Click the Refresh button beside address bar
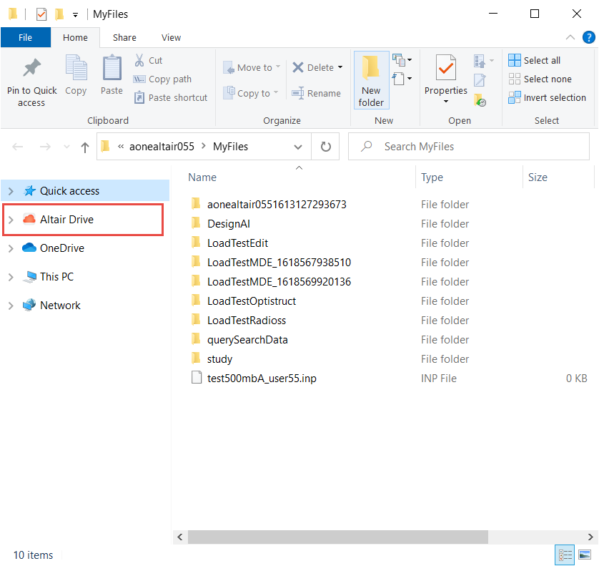This screenshot has height=566, width=599. [x=326, y=147]
